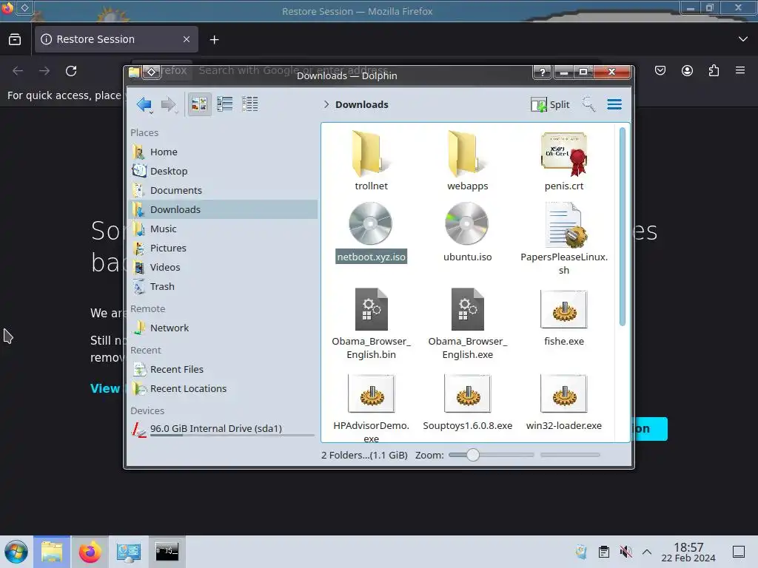Open Firefox account icon
This screenshot has height=568, width=758.
[687, 71]
